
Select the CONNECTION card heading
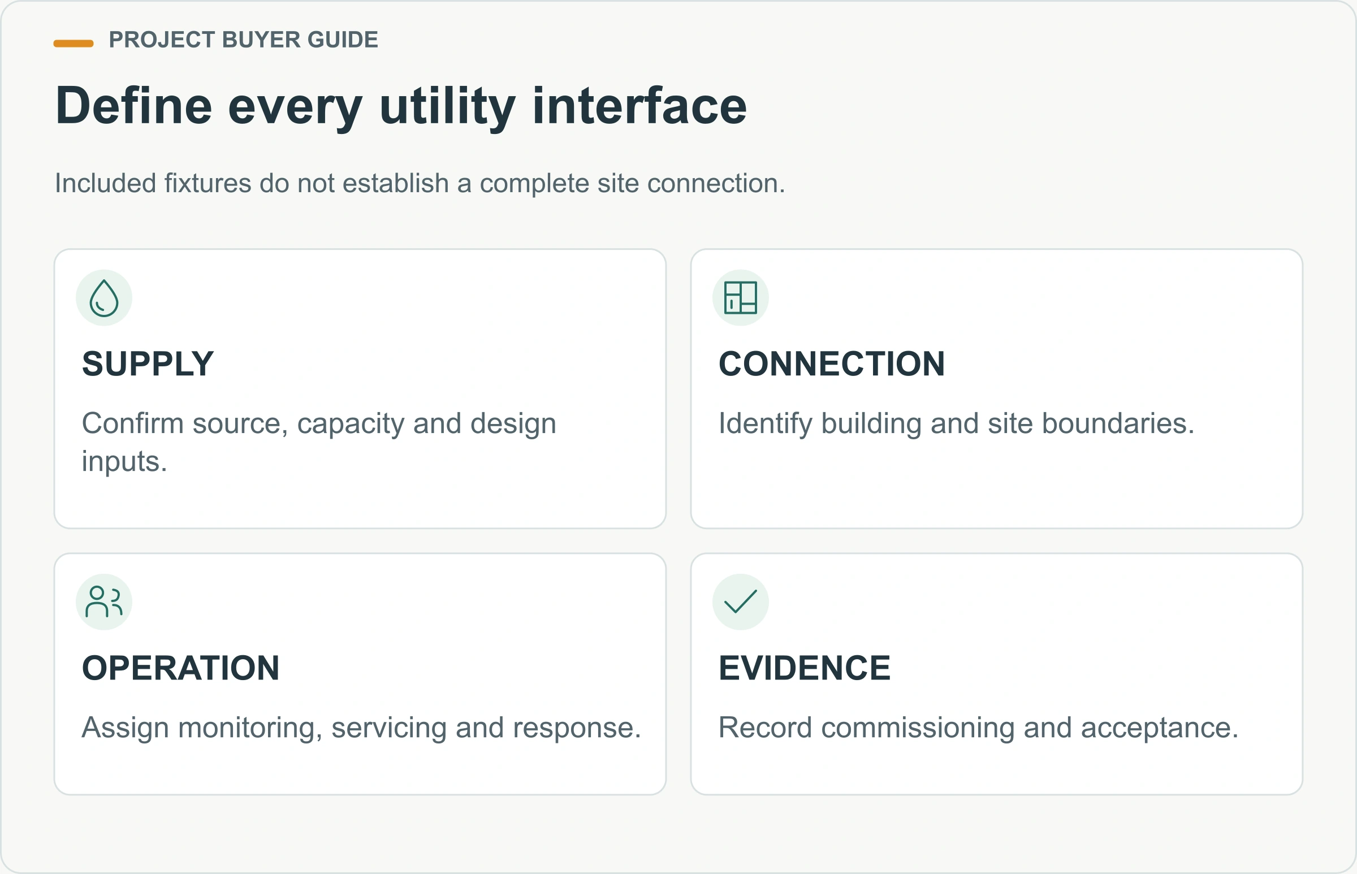tap(832, 364)
